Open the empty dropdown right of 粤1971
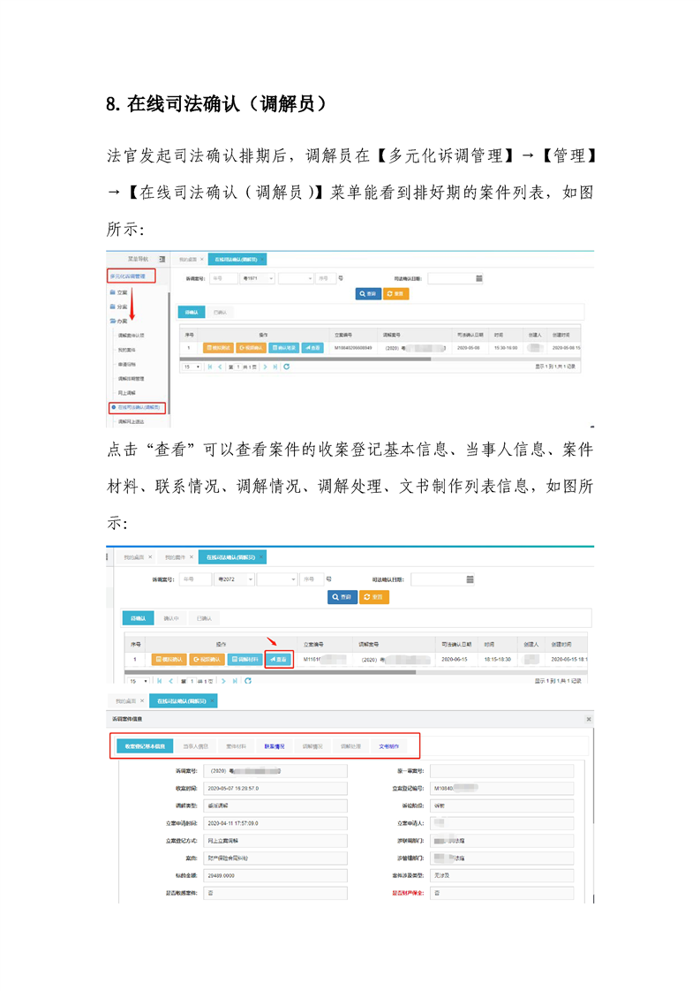The height and width of the screenshot is (991, 700). [296, 278]
